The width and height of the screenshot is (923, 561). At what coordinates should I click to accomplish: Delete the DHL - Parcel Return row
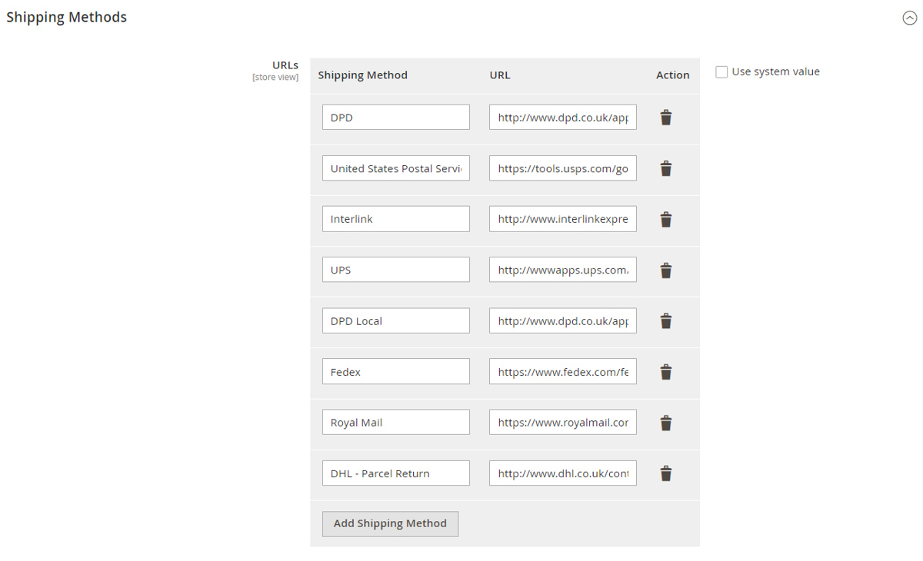[666, 473]
